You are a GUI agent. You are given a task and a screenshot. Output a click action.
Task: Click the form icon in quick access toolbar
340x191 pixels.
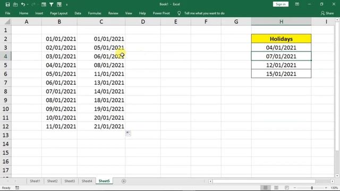pyautogui.click(x=44, y=4)
